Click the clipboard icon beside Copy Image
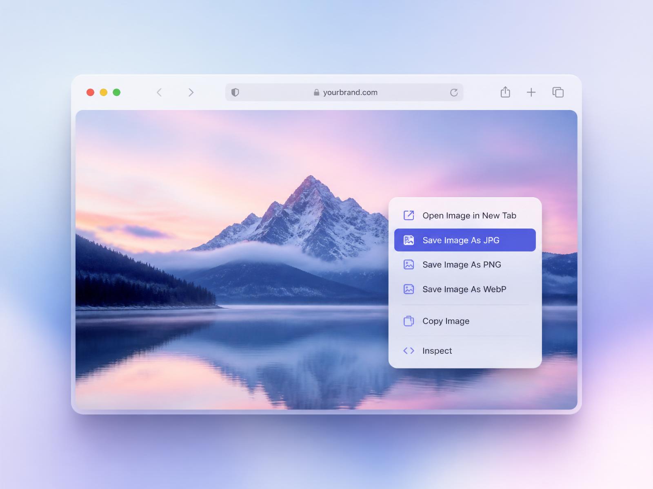653x489 pixels. click(409, 321)
